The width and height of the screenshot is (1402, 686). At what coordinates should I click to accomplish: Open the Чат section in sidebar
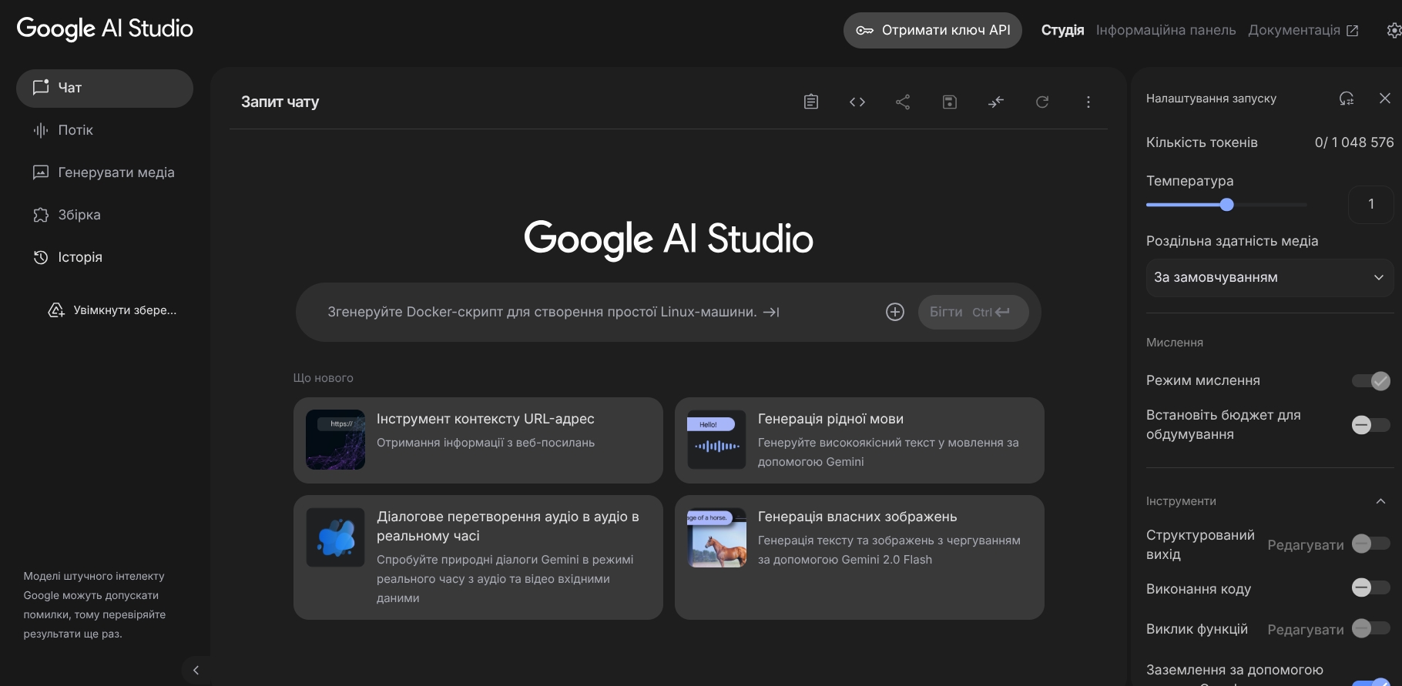click(x=105, y=88)
